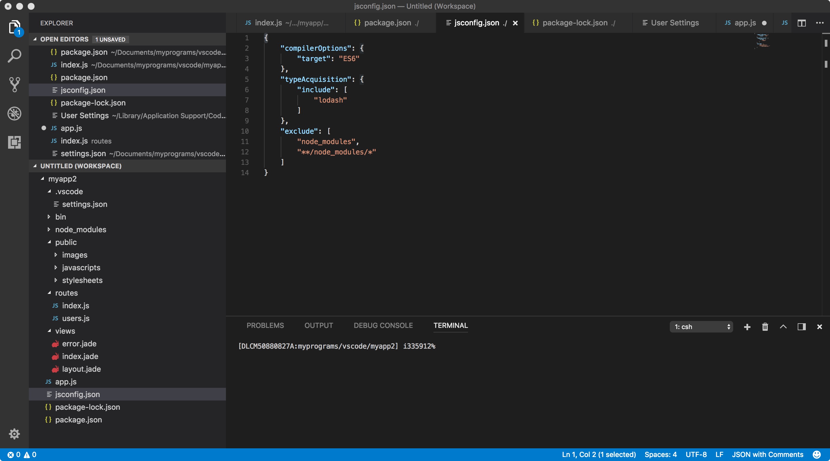
Task: Open the Extensions view icon
Action: 14,142
